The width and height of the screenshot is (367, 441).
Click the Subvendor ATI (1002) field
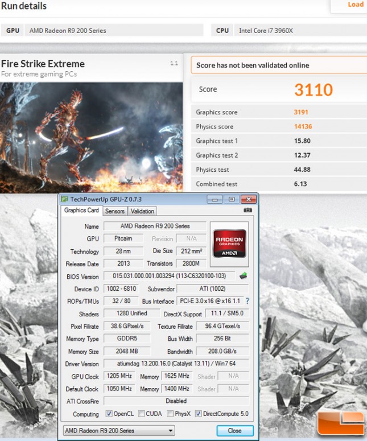(212, 288)
